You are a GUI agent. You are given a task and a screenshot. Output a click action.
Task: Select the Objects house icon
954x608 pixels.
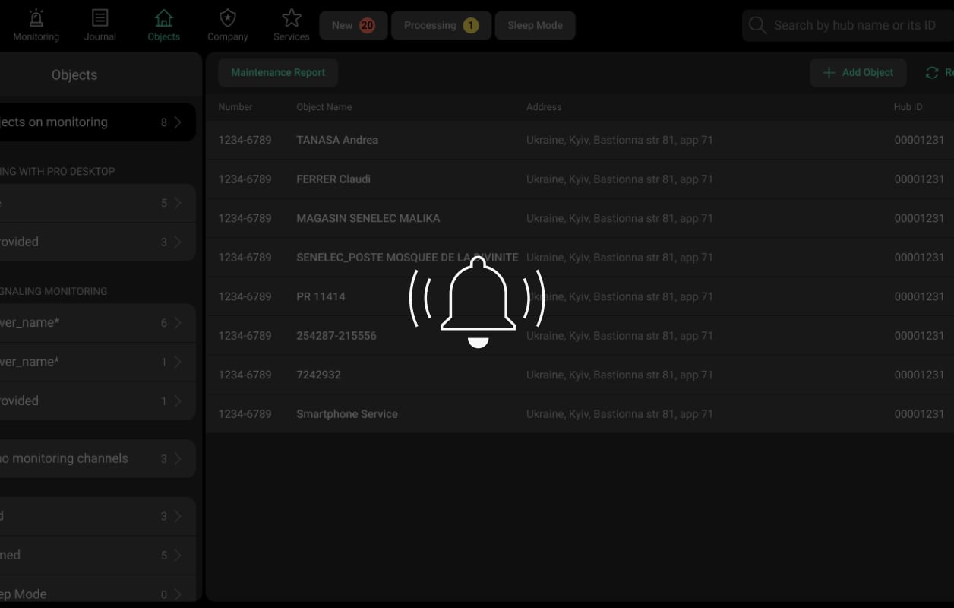click(x=163, y=18)
